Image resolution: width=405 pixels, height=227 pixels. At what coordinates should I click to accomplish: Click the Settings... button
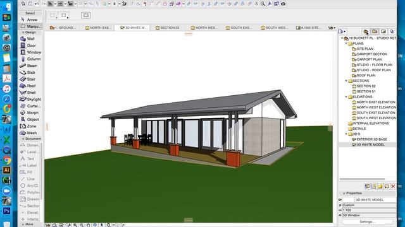tap(366, 221)
